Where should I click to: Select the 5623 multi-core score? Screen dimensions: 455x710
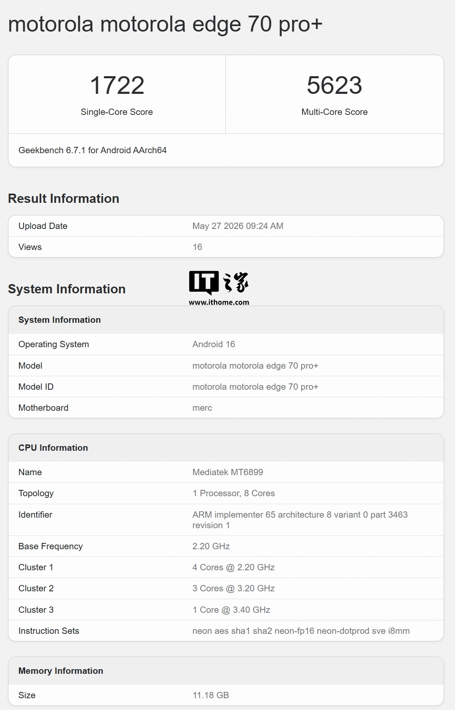click(x=335, y=85)
